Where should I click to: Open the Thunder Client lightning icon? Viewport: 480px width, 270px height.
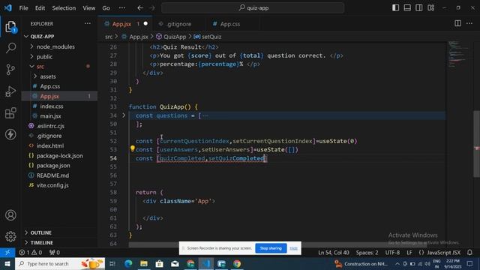coord(10,134)
